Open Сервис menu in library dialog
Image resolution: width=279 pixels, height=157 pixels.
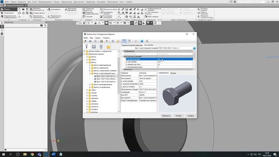click(x=98, y=38)
